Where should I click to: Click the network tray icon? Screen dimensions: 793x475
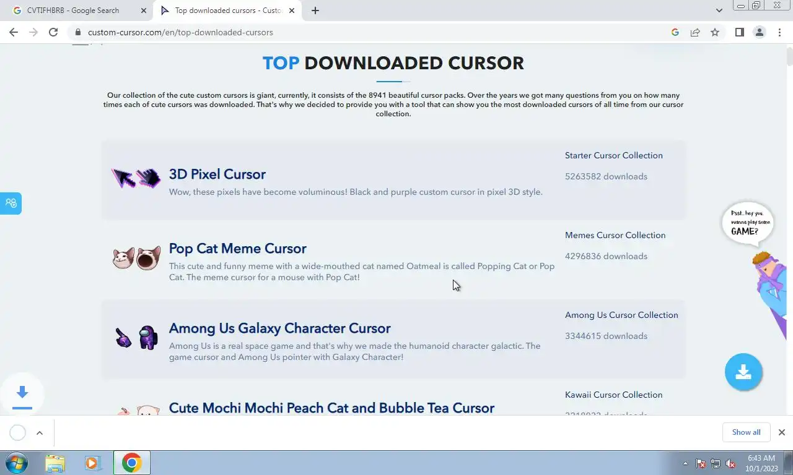click(716, 463)
